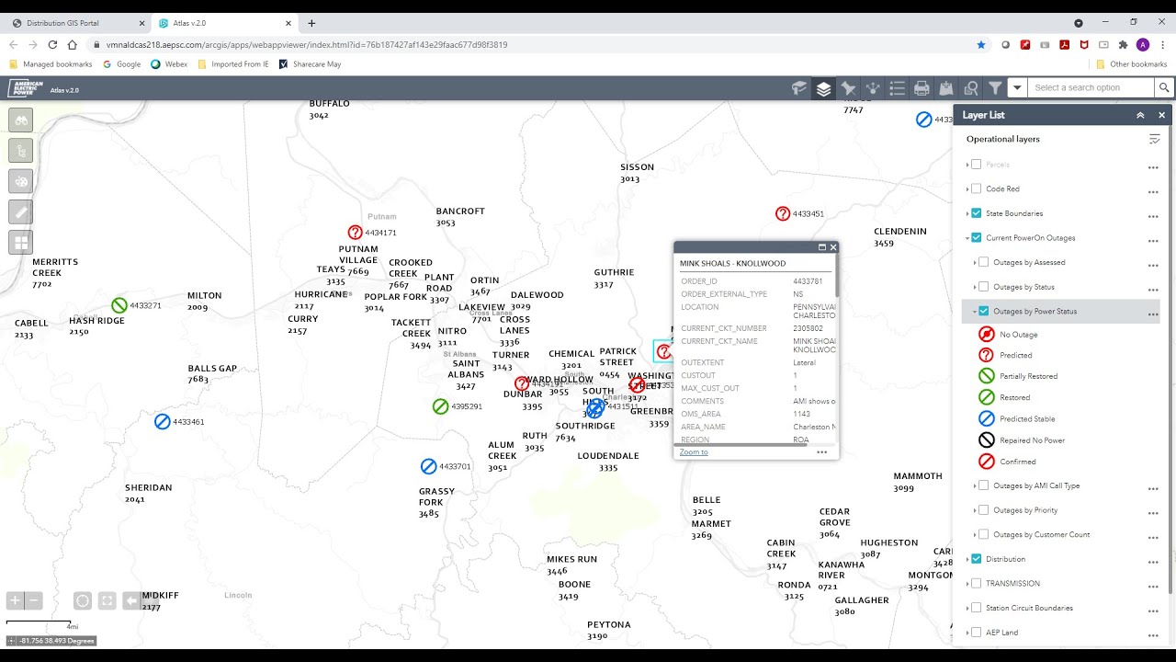The image size is (1176, 662).
Task: Open the add data map icon
Action: 946,88
